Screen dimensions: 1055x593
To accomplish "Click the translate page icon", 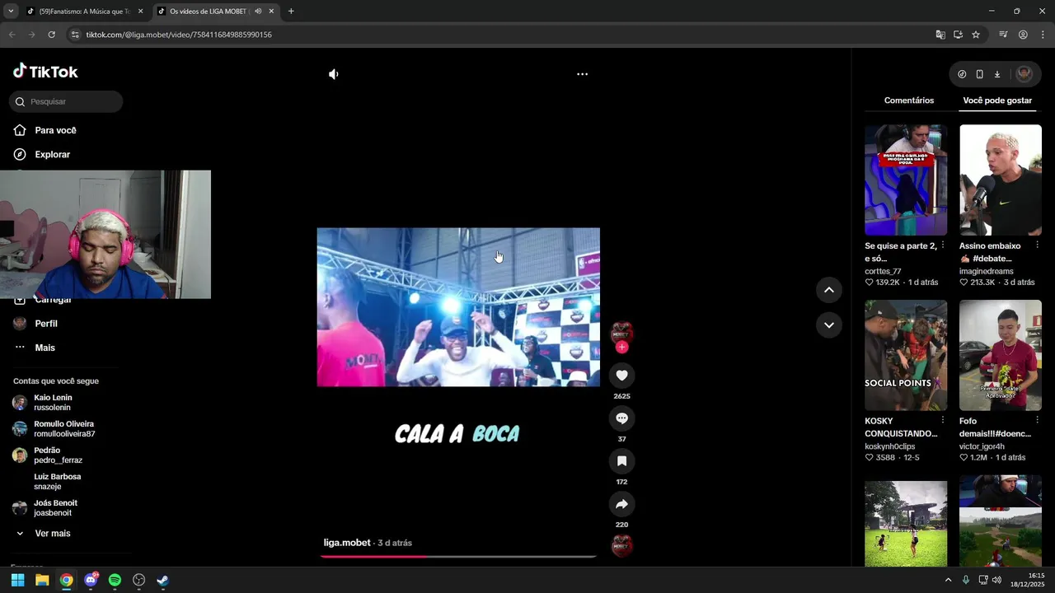I will point(940,35).
